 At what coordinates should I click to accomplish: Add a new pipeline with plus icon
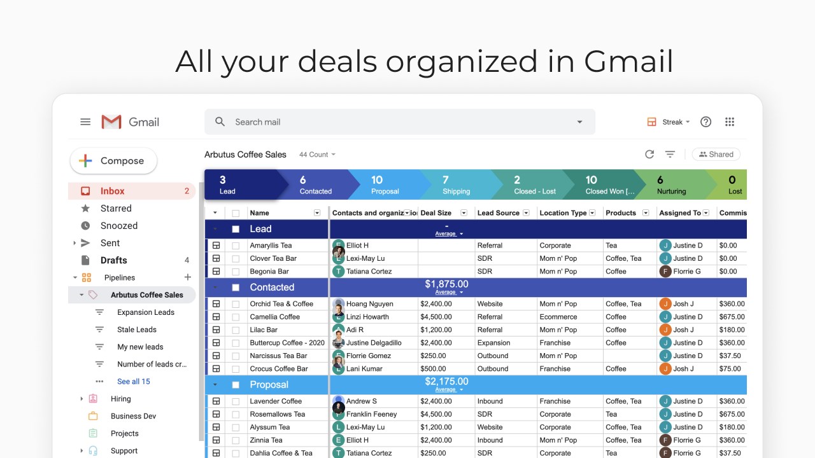coord(188,277)
